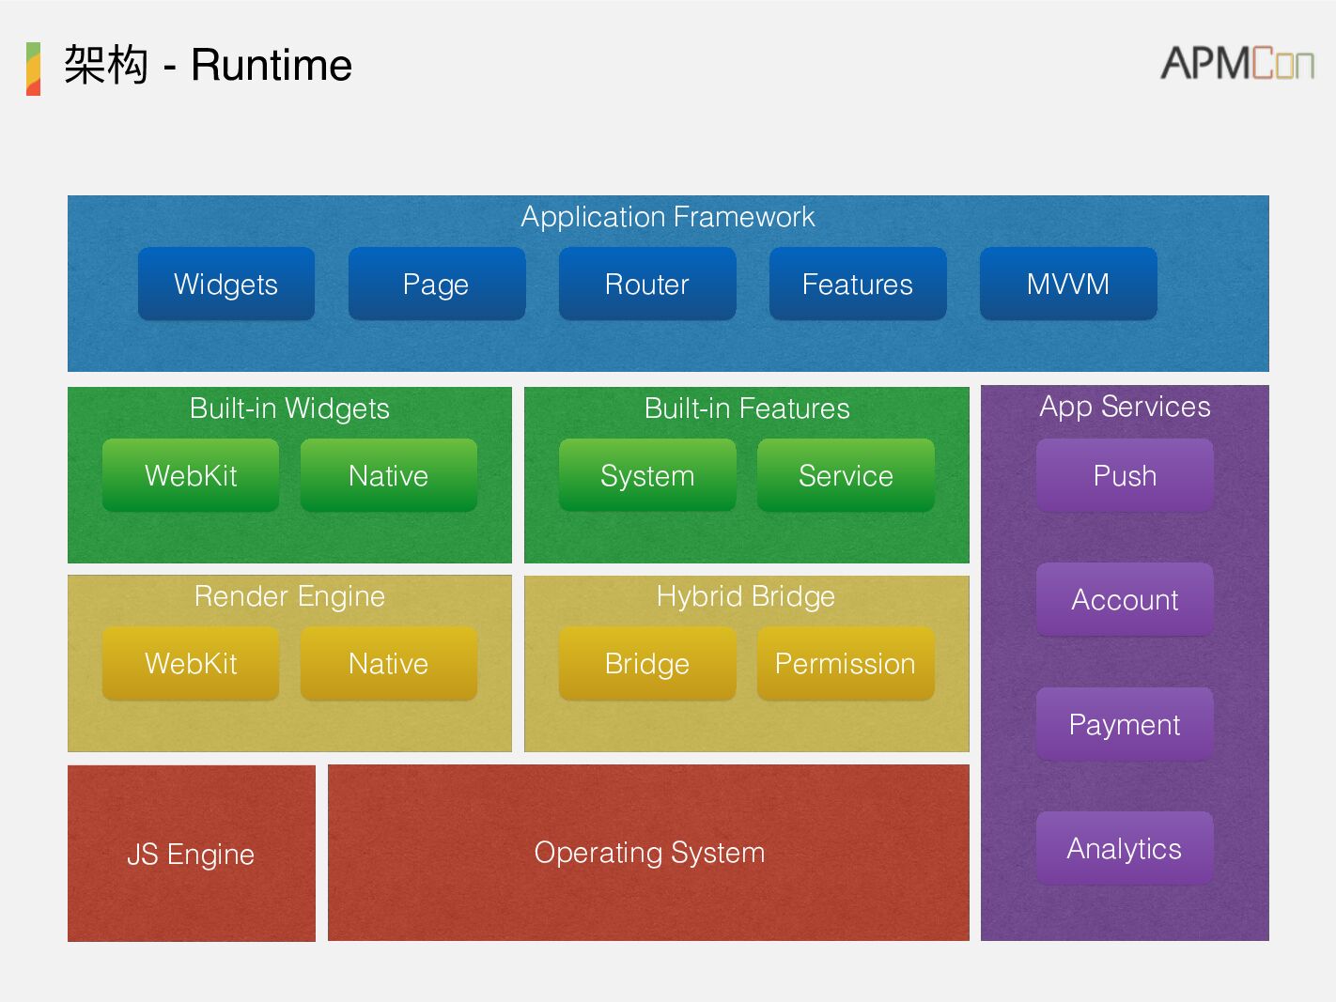Click the purple Payment button
Image resolution: width=1336 pixels, height=1002 pixels.
[1125, 724]
